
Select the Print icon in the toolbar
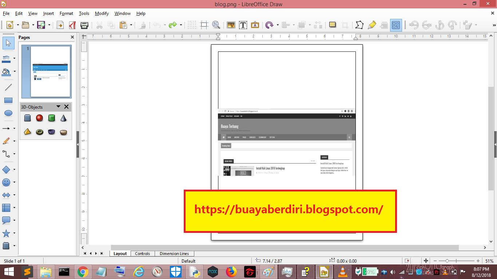point(85,25)
